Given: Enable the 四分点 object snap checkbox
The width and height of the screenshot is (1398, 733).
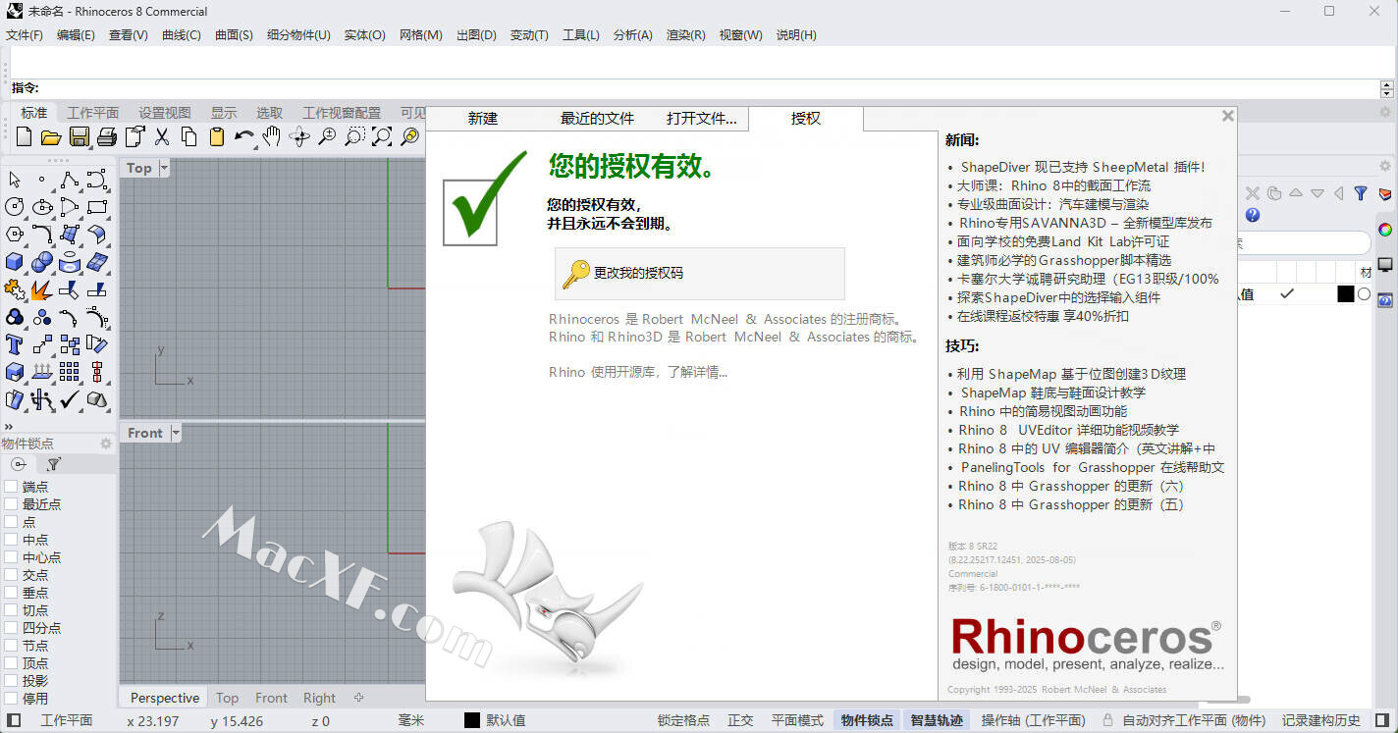Looking at the screenshot, I should 11,628.
